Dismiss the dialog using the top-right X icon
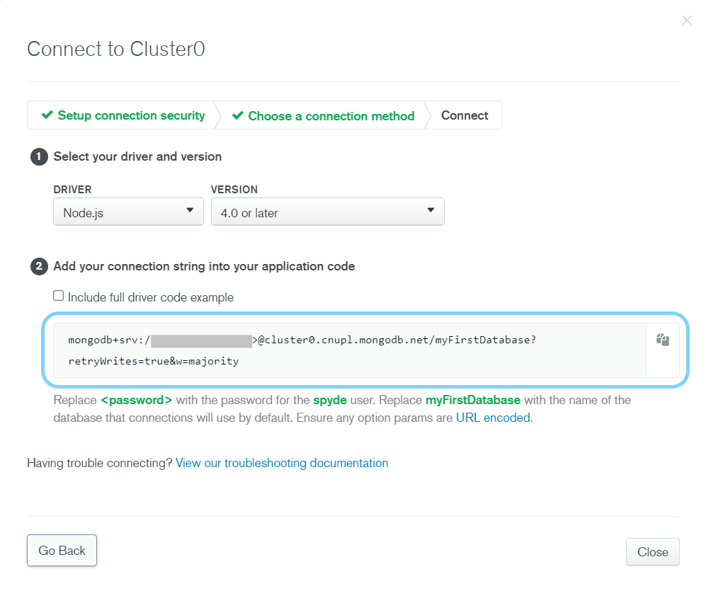Screen dimensions: 706x591 coord(686,21)
